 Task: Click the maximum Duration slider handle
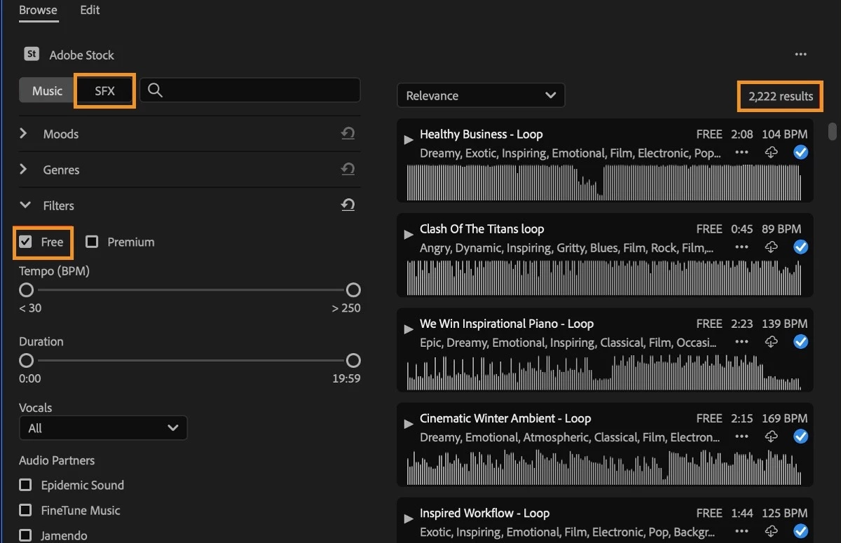point(353,360)
